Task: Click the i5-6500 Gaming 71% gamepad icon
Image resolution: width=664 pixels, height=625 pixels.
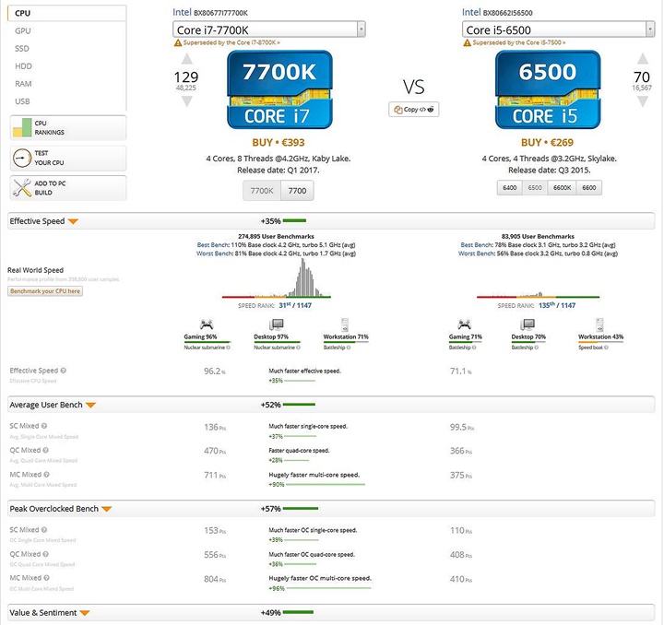Action: pyautogui.click(x=465, y=324)
